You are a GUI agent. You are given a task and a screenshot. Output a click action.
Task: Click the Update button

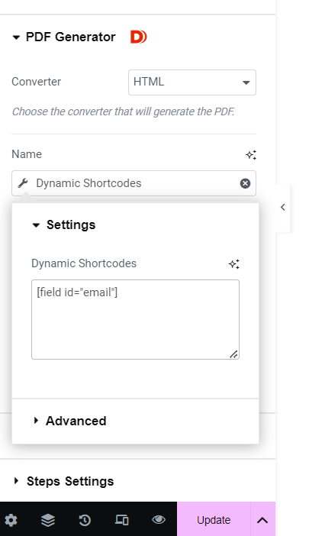click(214, 520)
